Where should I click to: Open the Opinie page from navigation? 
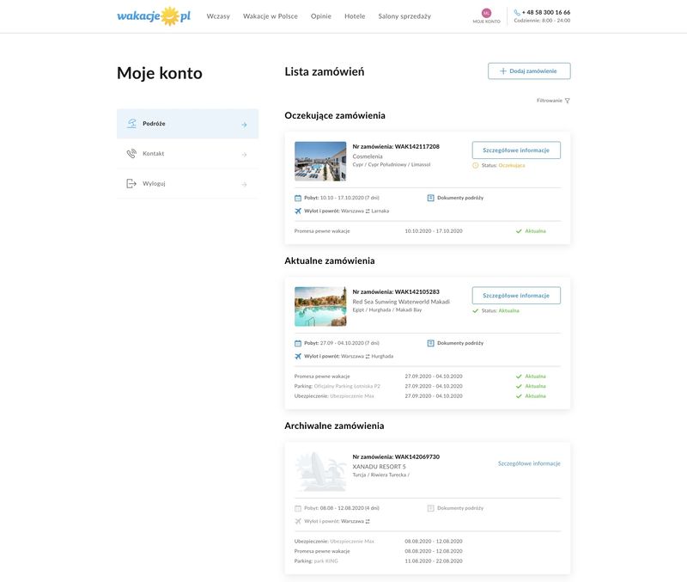pos(321,16)
